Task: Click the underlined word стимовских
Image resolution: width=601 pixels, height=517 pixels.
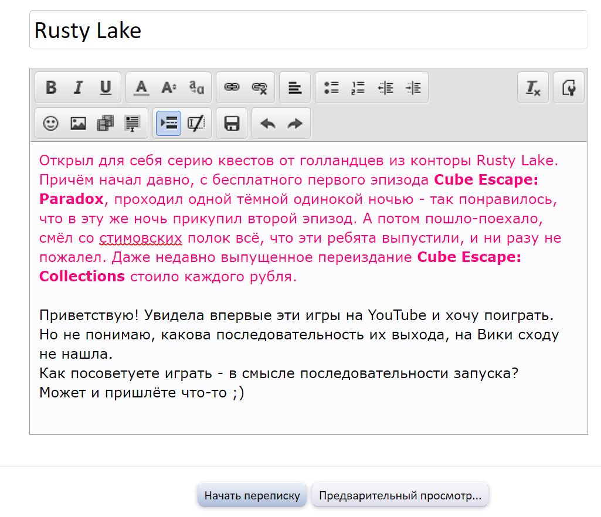Action: 141,238
